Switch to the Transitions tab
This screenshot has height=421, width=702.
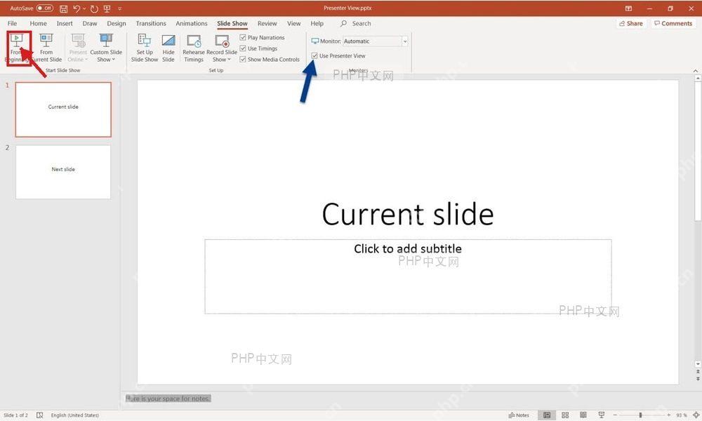point(151,23)
